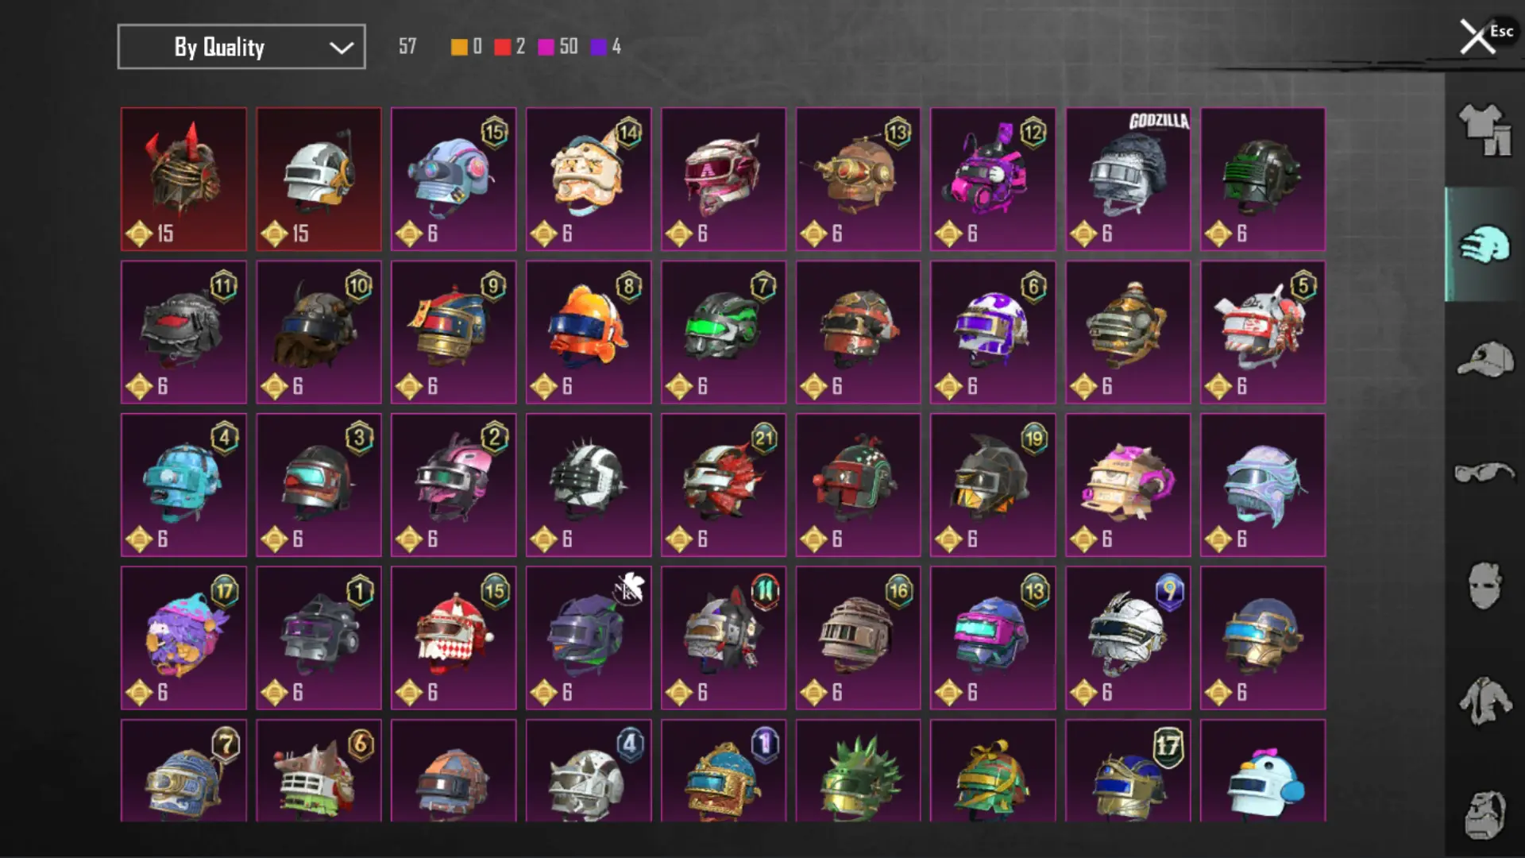Click the dropdown chevron arrow beside By Quality

coord(342,48)
